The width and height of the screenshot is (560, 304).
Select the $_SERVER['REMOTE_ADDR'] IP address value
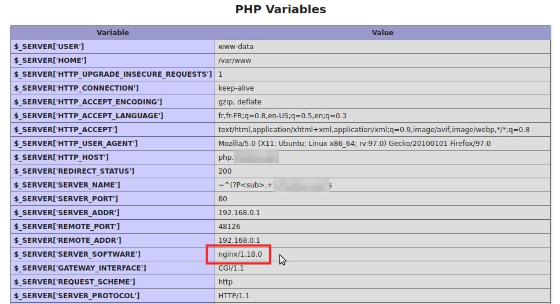239,241
